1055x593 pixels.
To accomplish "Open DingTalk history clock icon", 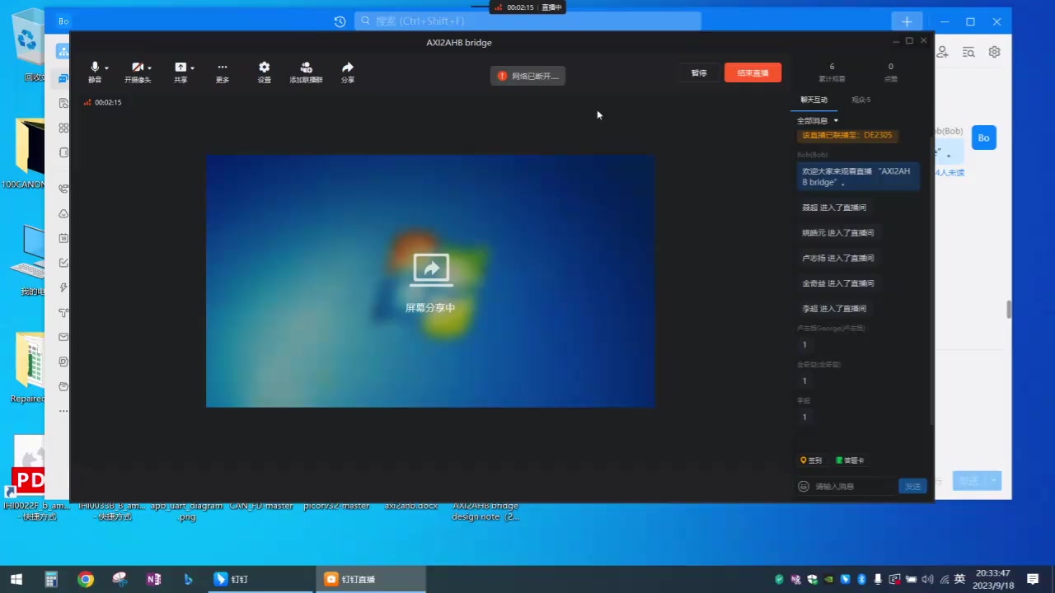I will pyautogui.click(x=340, y=21).
